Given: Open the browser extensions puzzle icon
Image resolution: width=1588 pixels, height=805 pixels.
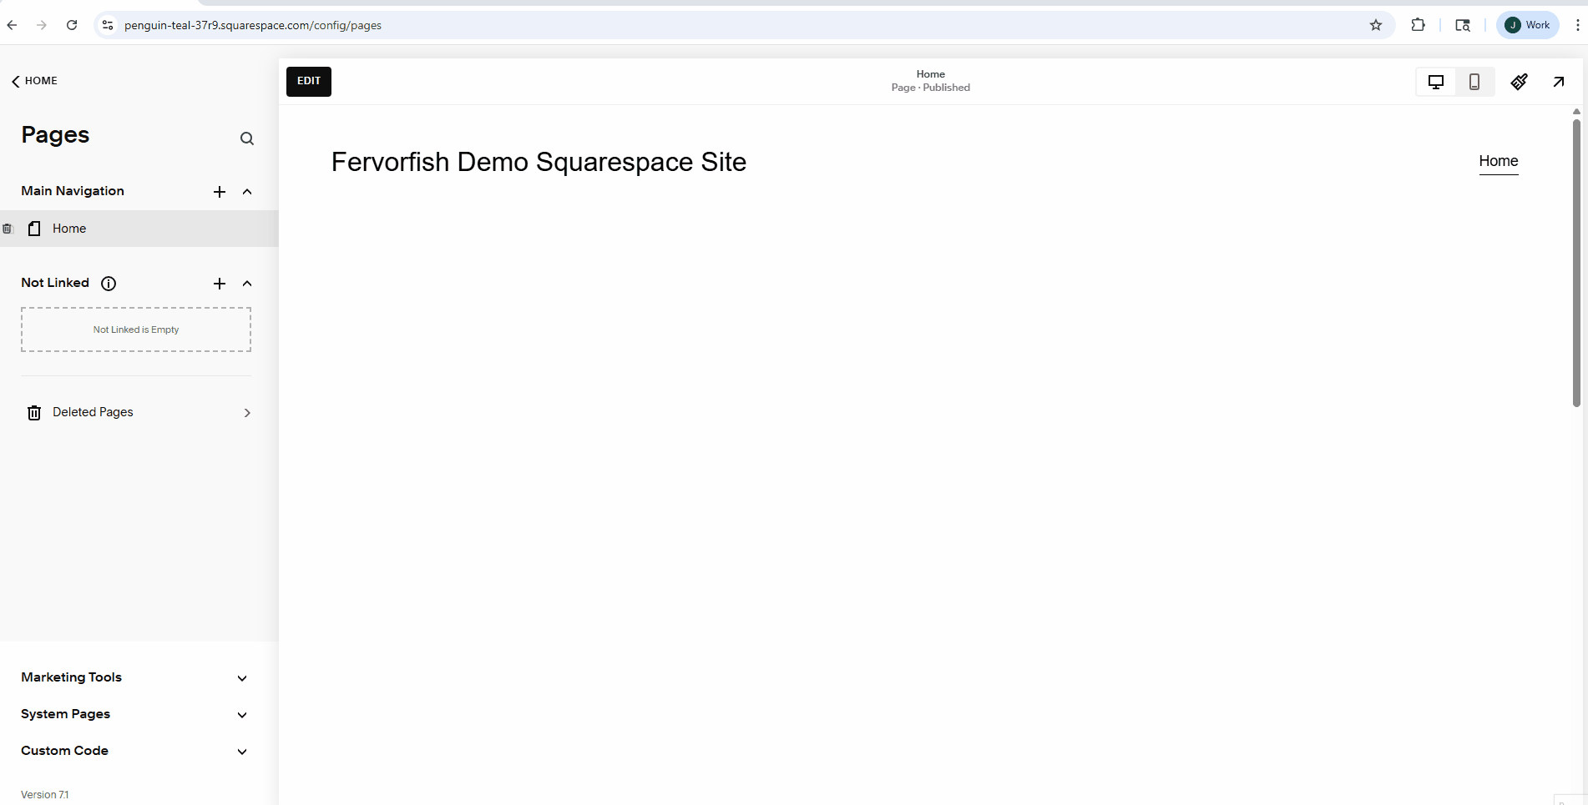Looking at the screenshot, I should (1418, 25).
